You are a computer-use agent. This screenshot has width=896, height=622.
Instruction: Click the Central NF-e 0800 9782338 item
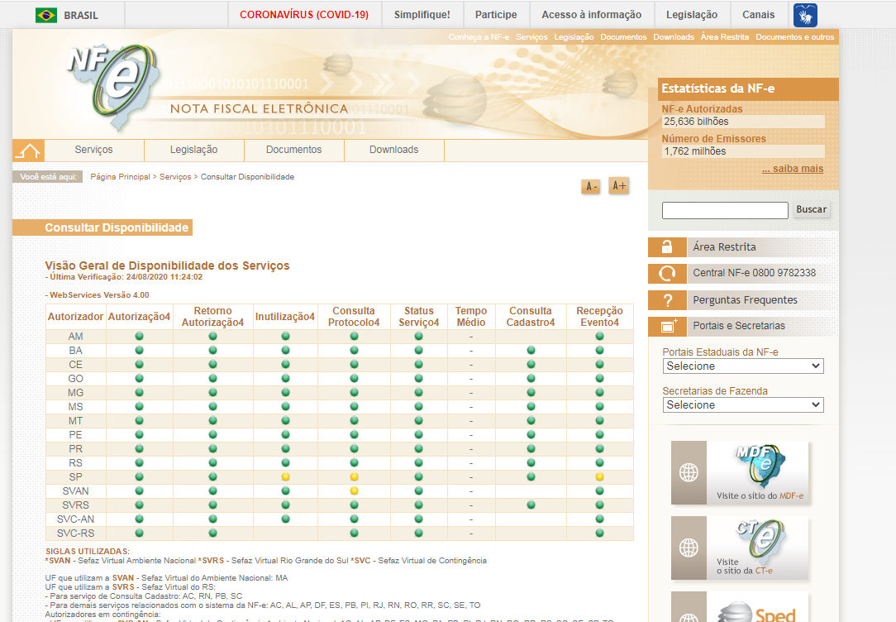coord(755,273)
